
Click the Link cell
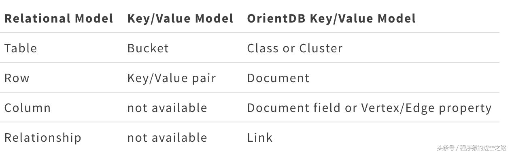pos(260,138)
